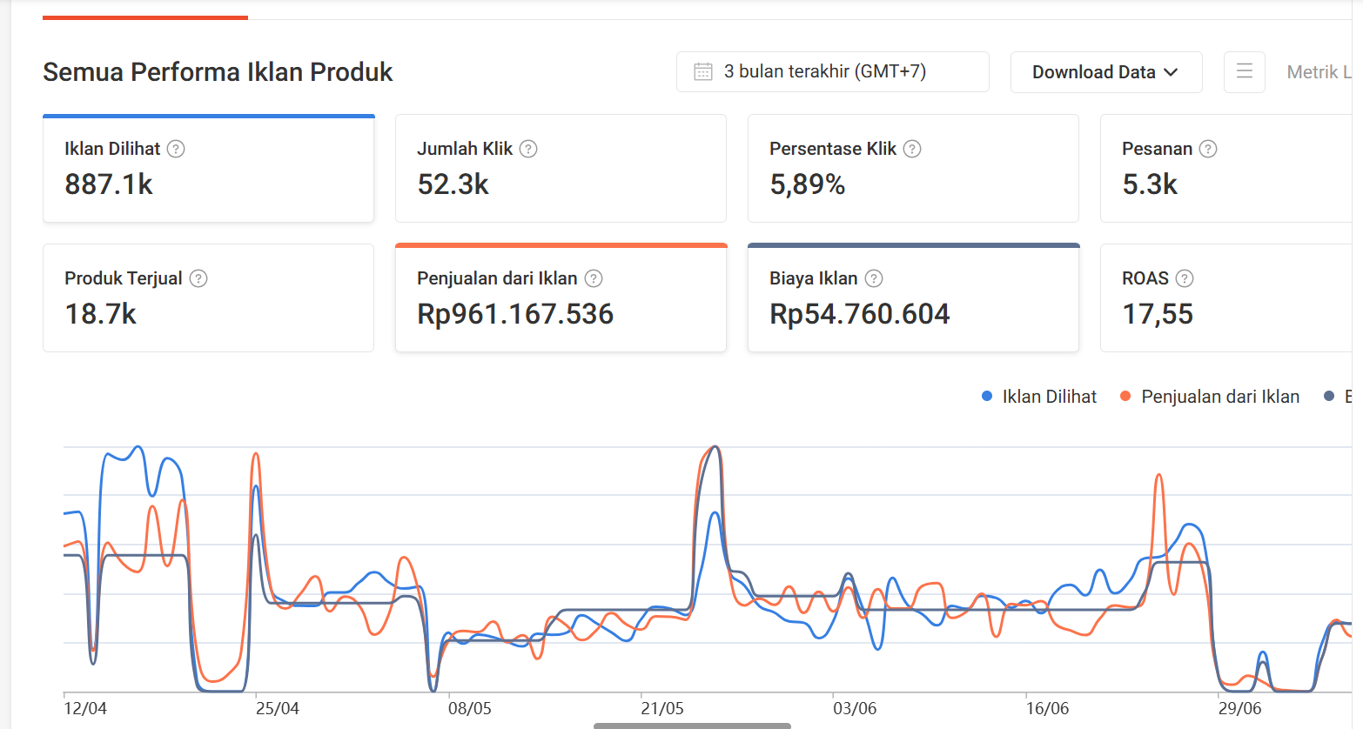Click the 29/06 date on chart axis
Image resolution: width=1363 pixels, height=729 pixels.
[x=1239, y=708]
